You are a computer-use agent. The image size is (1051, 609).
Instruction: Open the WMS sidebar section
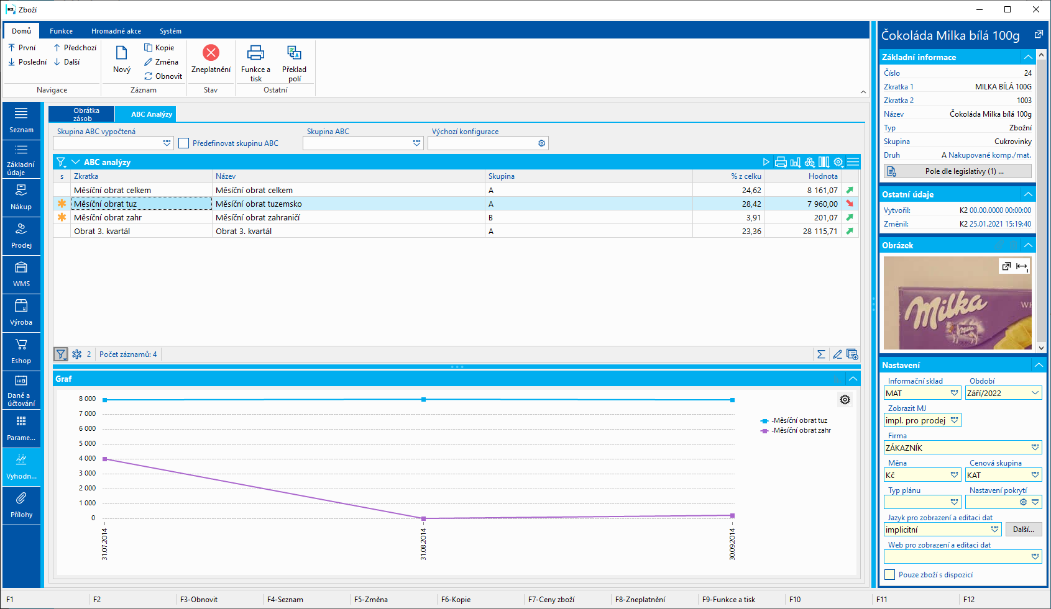(21, 274)
